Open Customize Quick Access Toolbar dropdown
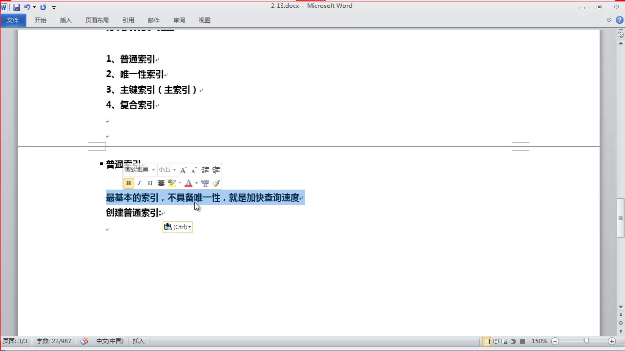Image resolution: width=625 pixels, height=351 pixels. 54,7
